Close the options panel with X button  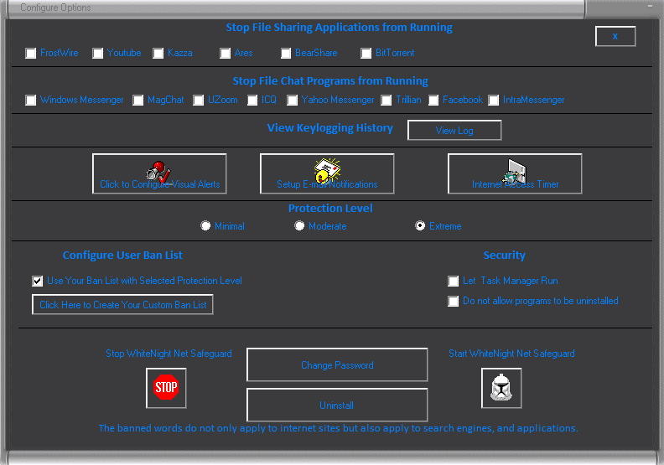(615, 36)
